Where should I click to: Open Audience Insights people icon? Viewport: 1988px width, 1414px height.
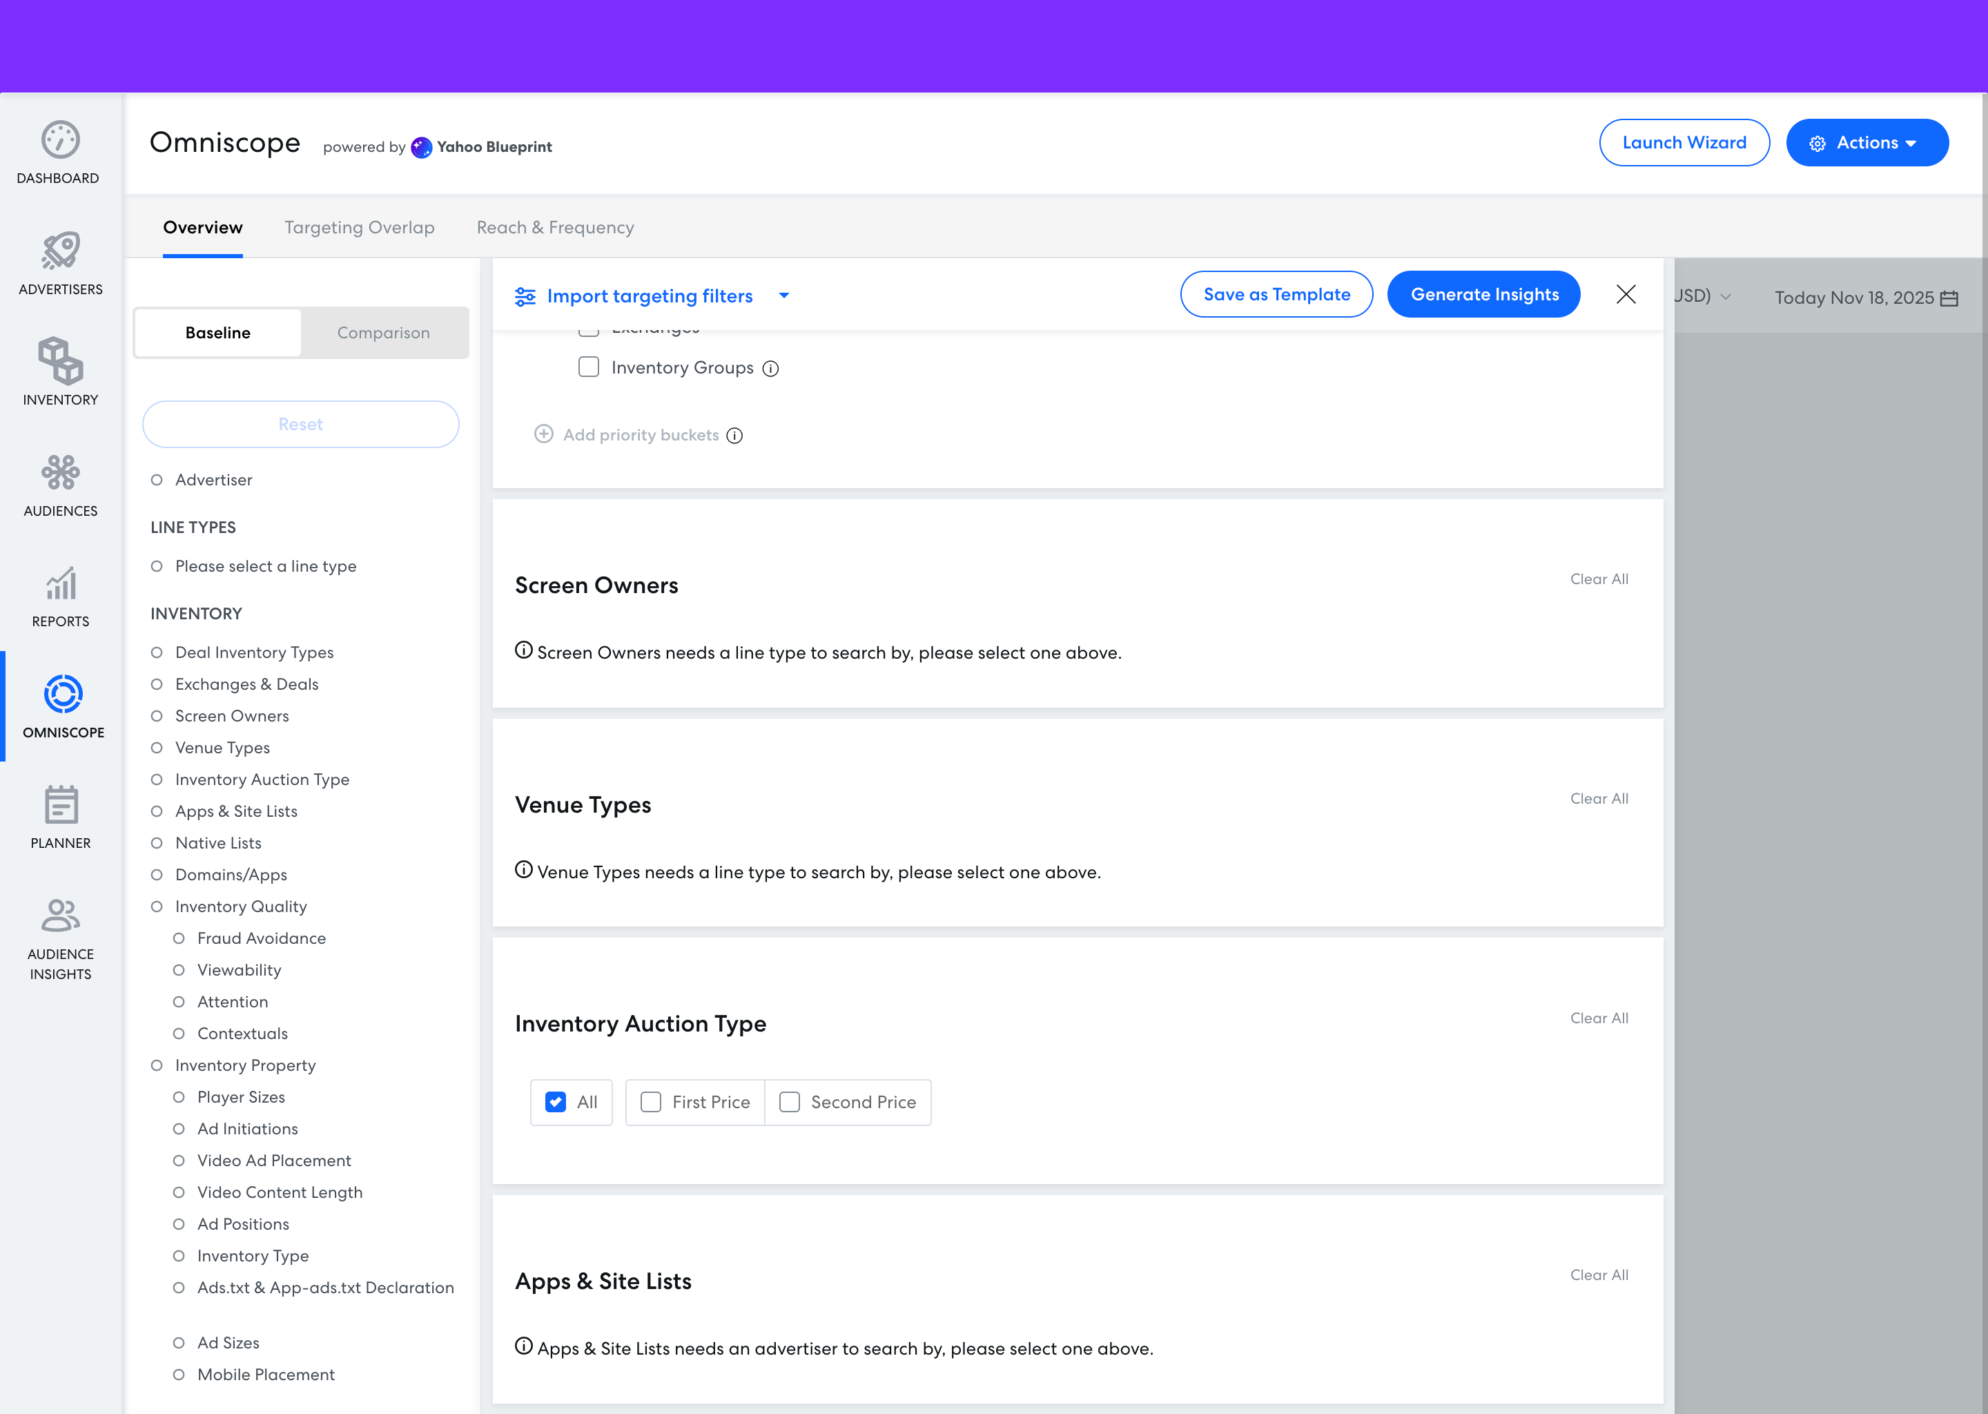pos(60,915)
